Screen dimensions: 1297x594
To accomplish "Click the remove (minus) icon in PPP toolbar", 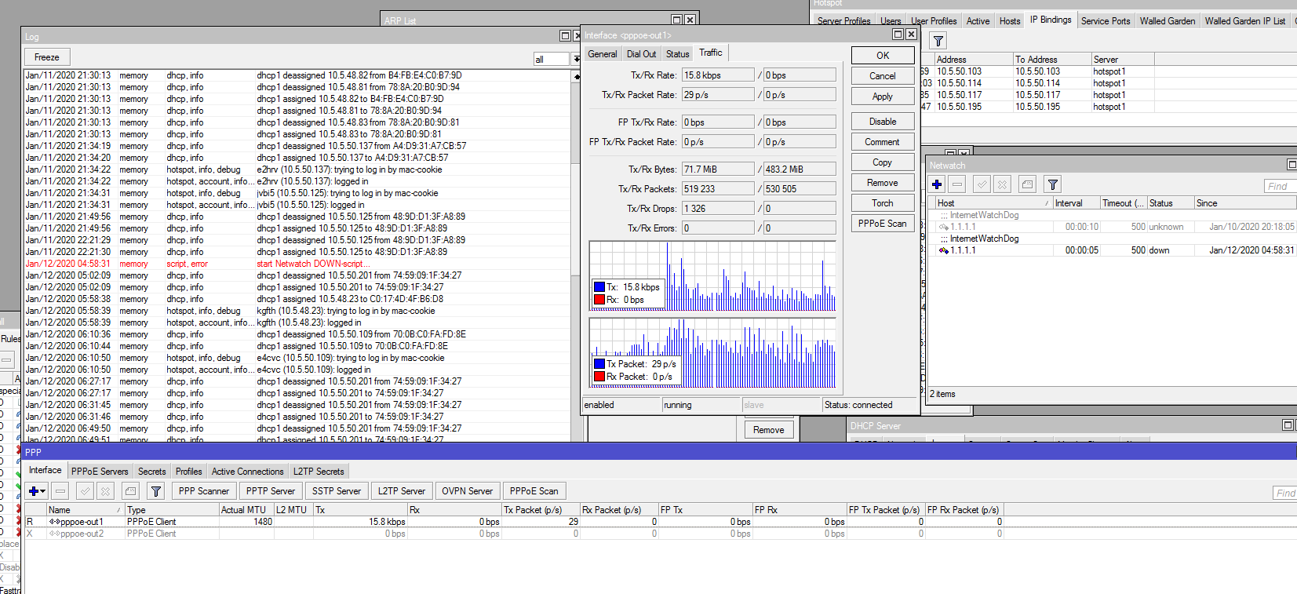I will click(61, 491).
